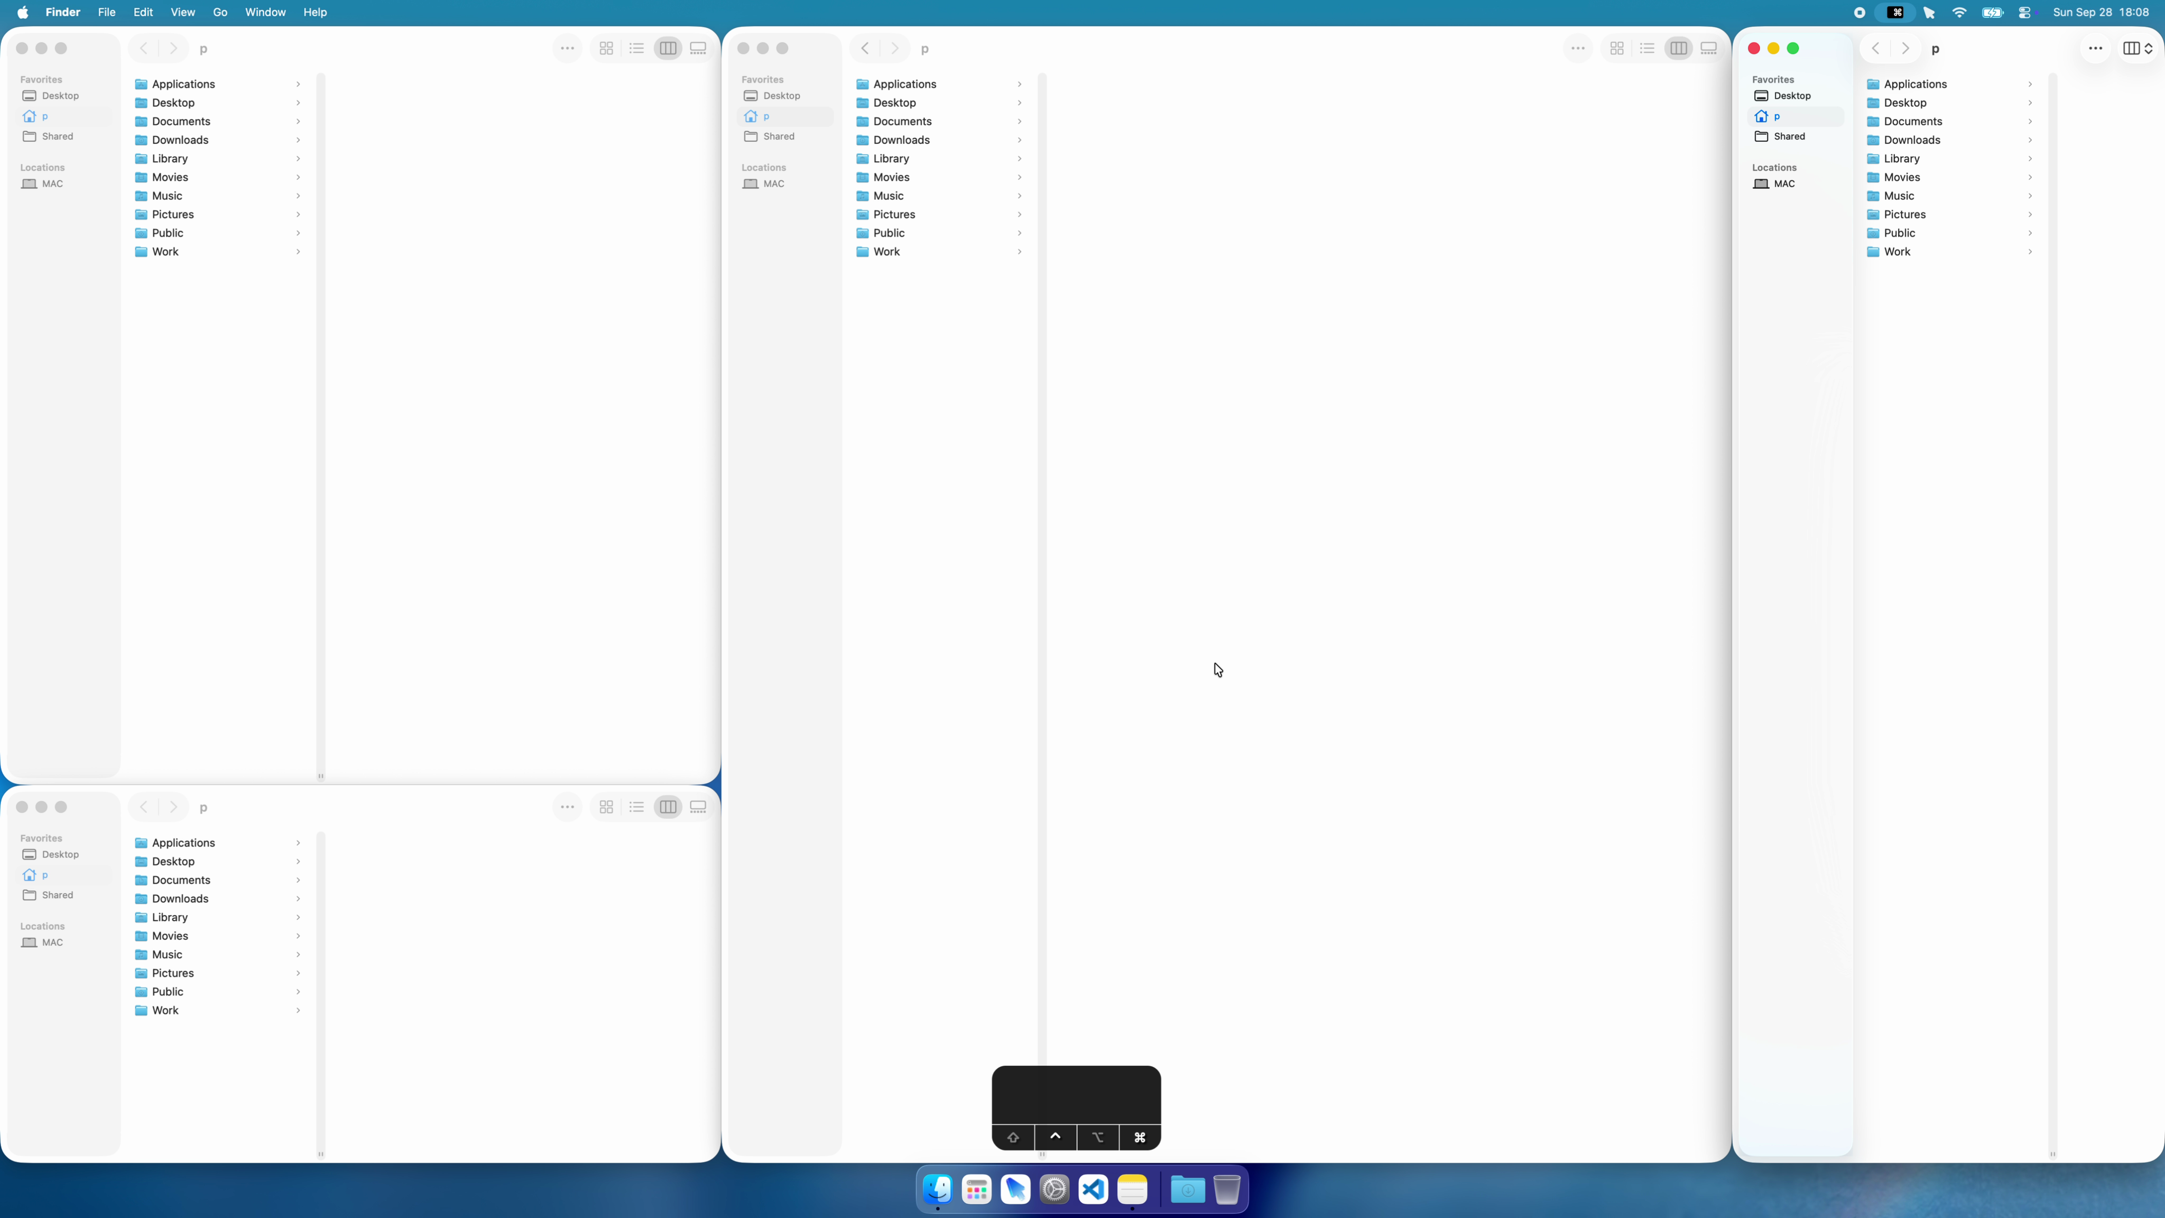Choose gallery view in bottom-left Finder window
The width and height of the screenshot is (2165, 1218).
click(698, 807)
